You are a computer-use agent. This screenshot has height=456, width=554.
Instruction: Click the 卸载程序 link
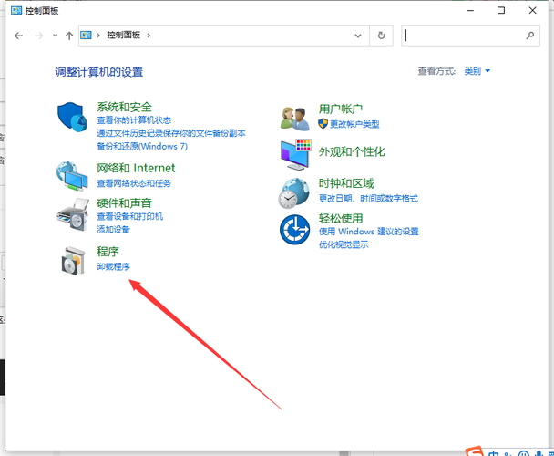tap(113, 266)
